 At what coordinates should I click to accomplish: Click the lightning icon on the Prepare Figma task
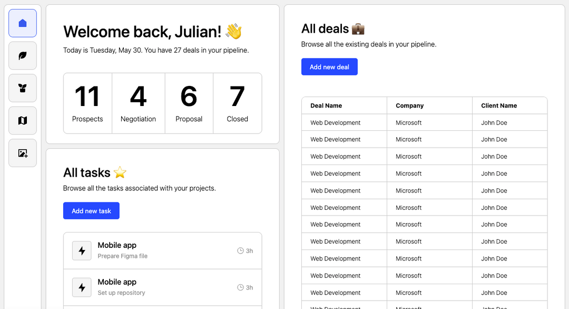[x=82, y=250]
